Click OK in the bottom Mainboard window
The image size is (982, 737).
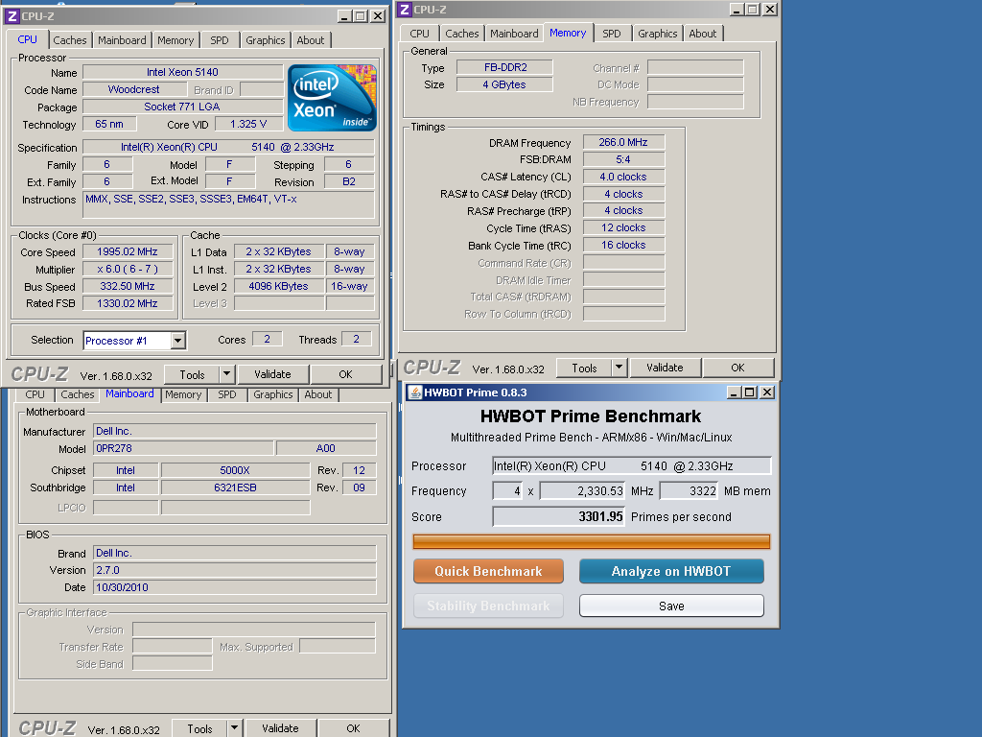(x=353, y=728)
